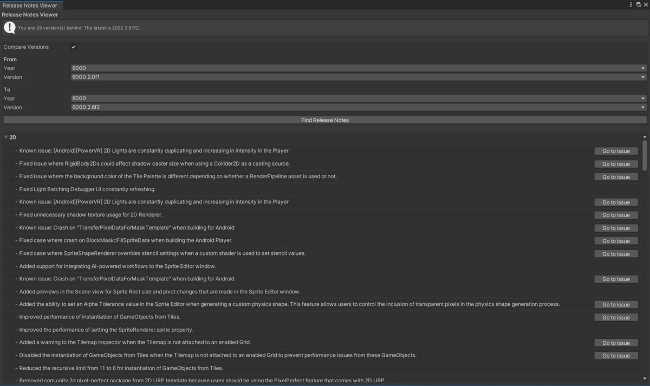Go to issue for SpriteShapeRenderer stencil settings fix
Image resolution: width=650 pixels, height=386 pixels.
[616, 253]
